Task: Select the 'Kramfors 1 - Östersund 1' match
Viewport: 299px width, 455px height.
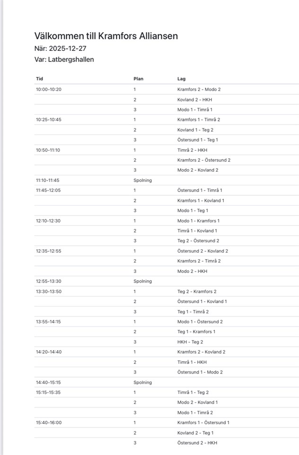Action: tap(203, 422)
